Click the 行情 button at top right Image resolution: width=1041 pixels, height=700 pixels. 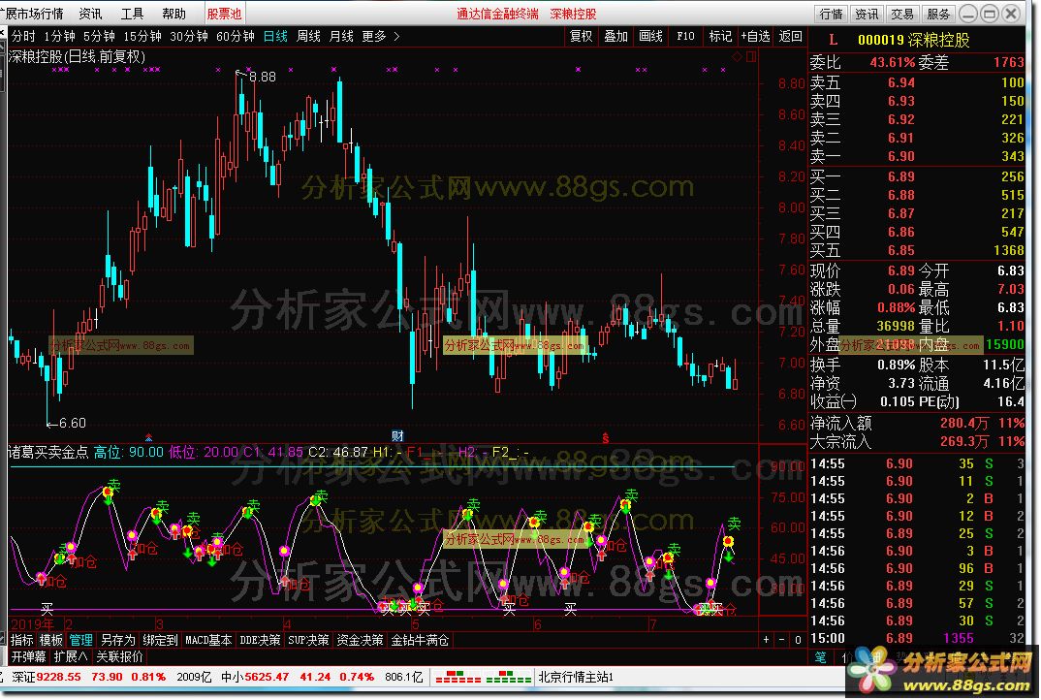coord(832,14)
